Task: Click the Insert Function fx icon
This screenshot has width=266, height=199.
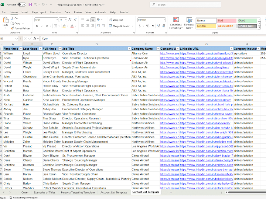Action: coord(35,39)
